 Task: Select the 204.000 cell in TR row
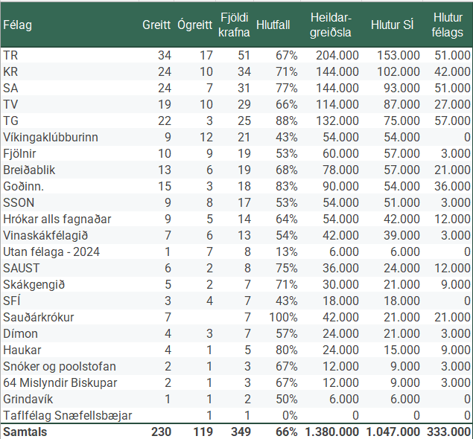337,55
